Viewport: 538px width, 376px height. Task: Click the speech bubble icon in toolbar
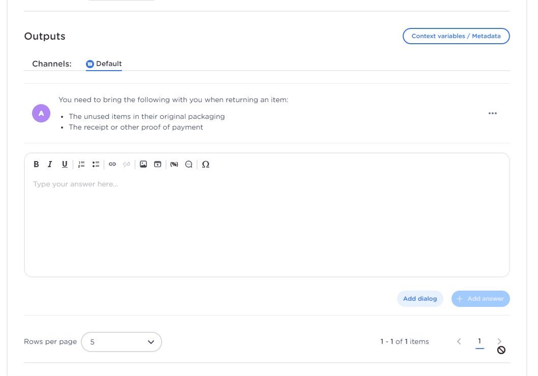pyautogui.click(x=189, y=164)
